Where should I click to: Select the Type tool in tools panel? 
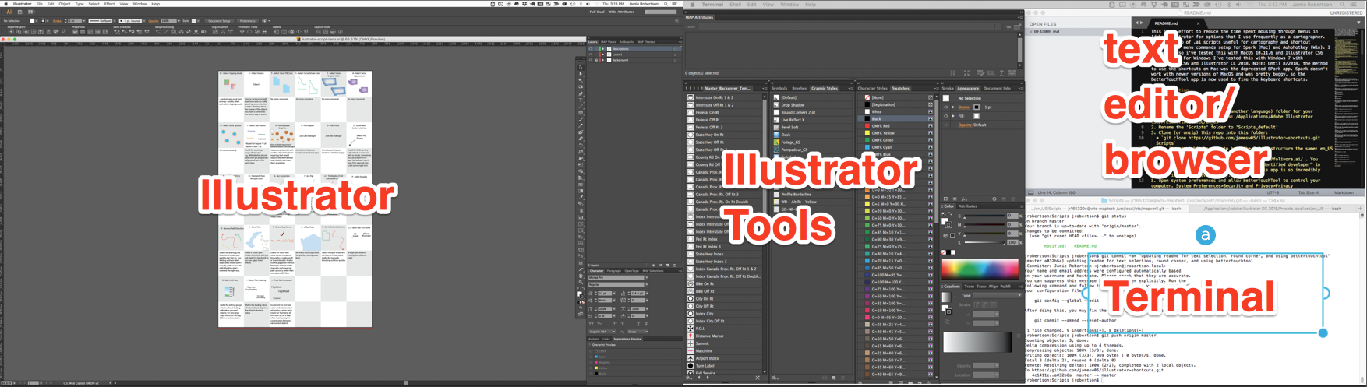click(581, 100)
